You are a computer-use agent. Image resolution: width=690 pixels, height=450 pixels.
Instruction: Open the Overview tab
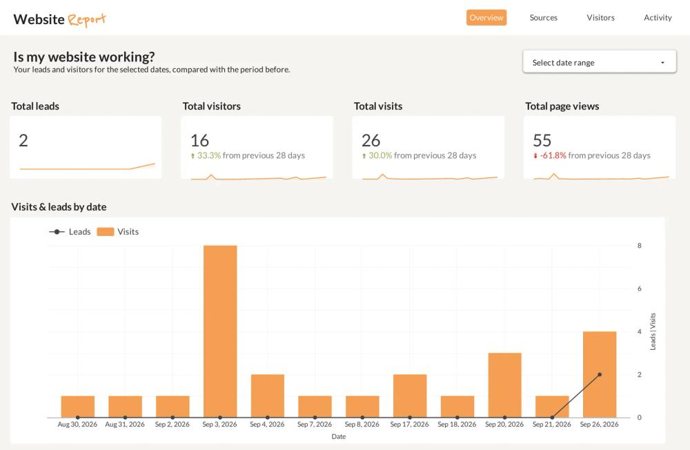click(x=486, y=18)
